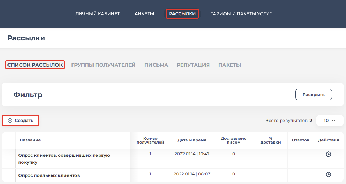Click the Название column header

point(30,140)
